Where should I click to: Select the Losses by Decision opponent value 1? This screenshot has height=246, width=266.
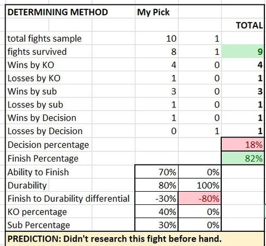[200, 131]
